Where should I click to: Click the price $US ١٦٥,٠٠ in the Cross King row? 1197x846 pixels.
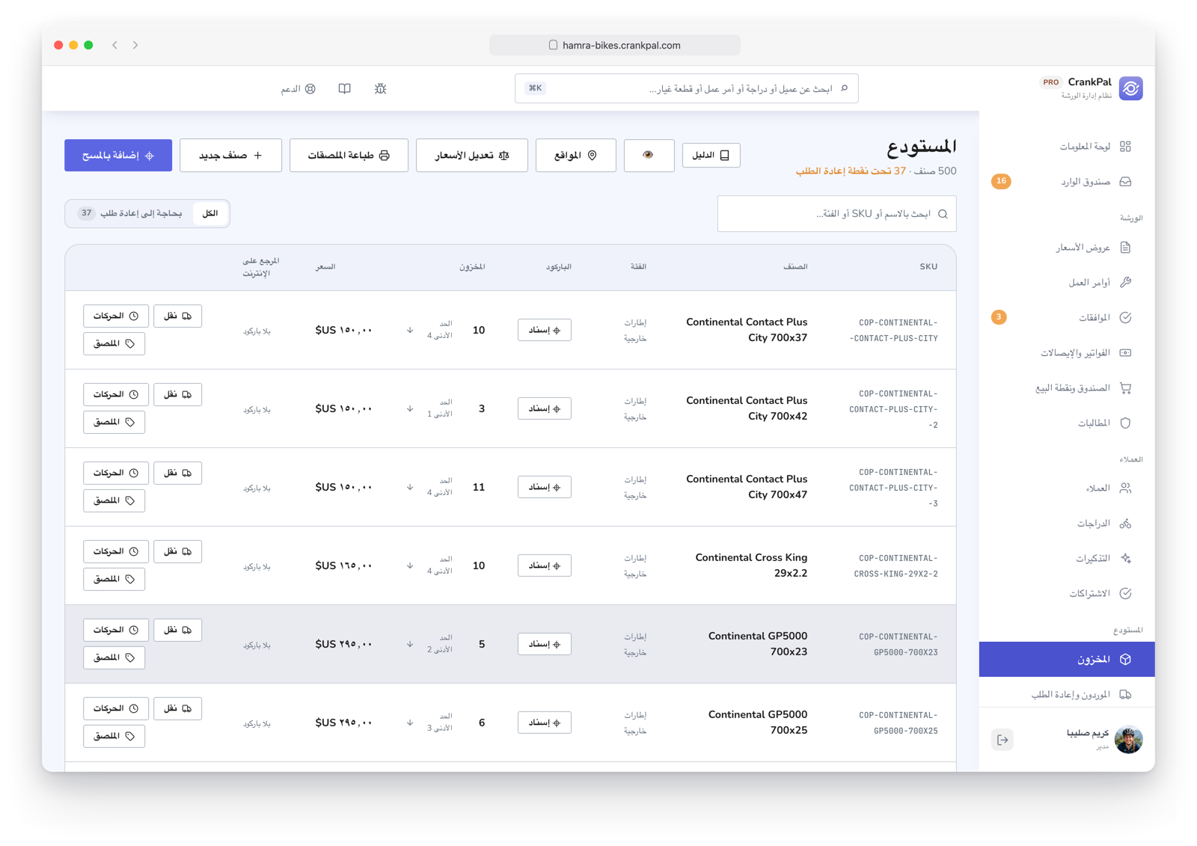pyautogui.click(x=343, y=565)
